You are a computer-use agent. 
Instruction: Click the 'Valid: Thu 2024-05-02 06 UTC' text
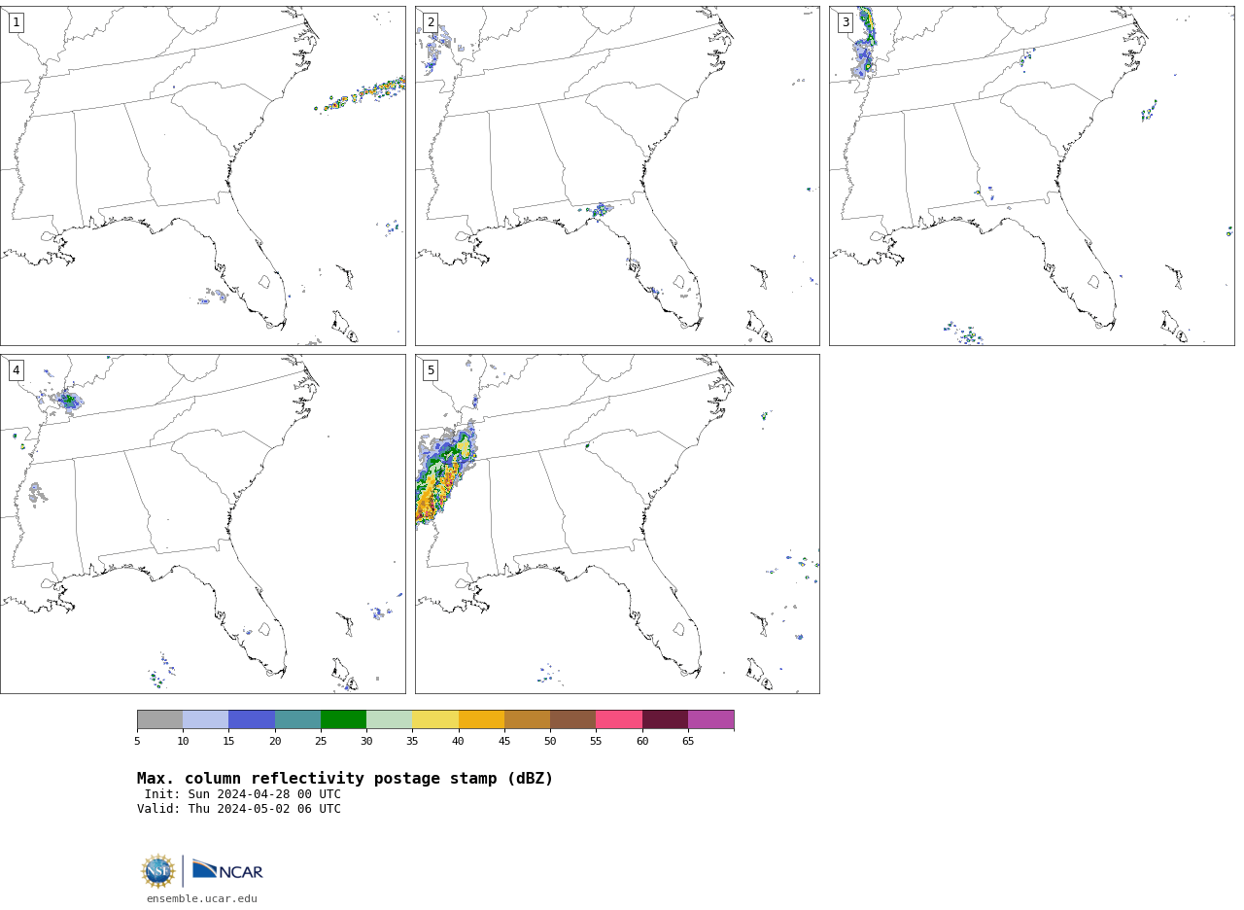(239, 809)
